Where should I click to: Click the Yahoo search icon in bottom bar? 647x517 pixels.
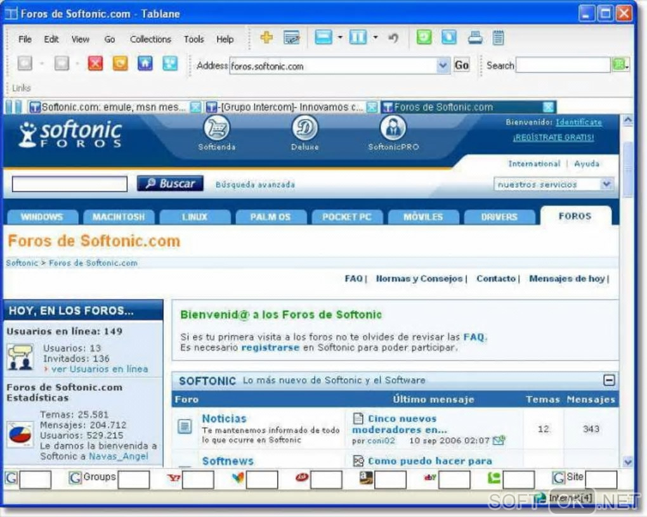tap(173, 478)
